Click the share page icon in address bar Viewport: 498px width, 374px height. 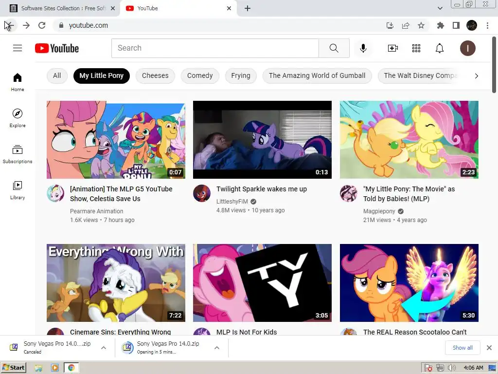click(x=406, y=25)
